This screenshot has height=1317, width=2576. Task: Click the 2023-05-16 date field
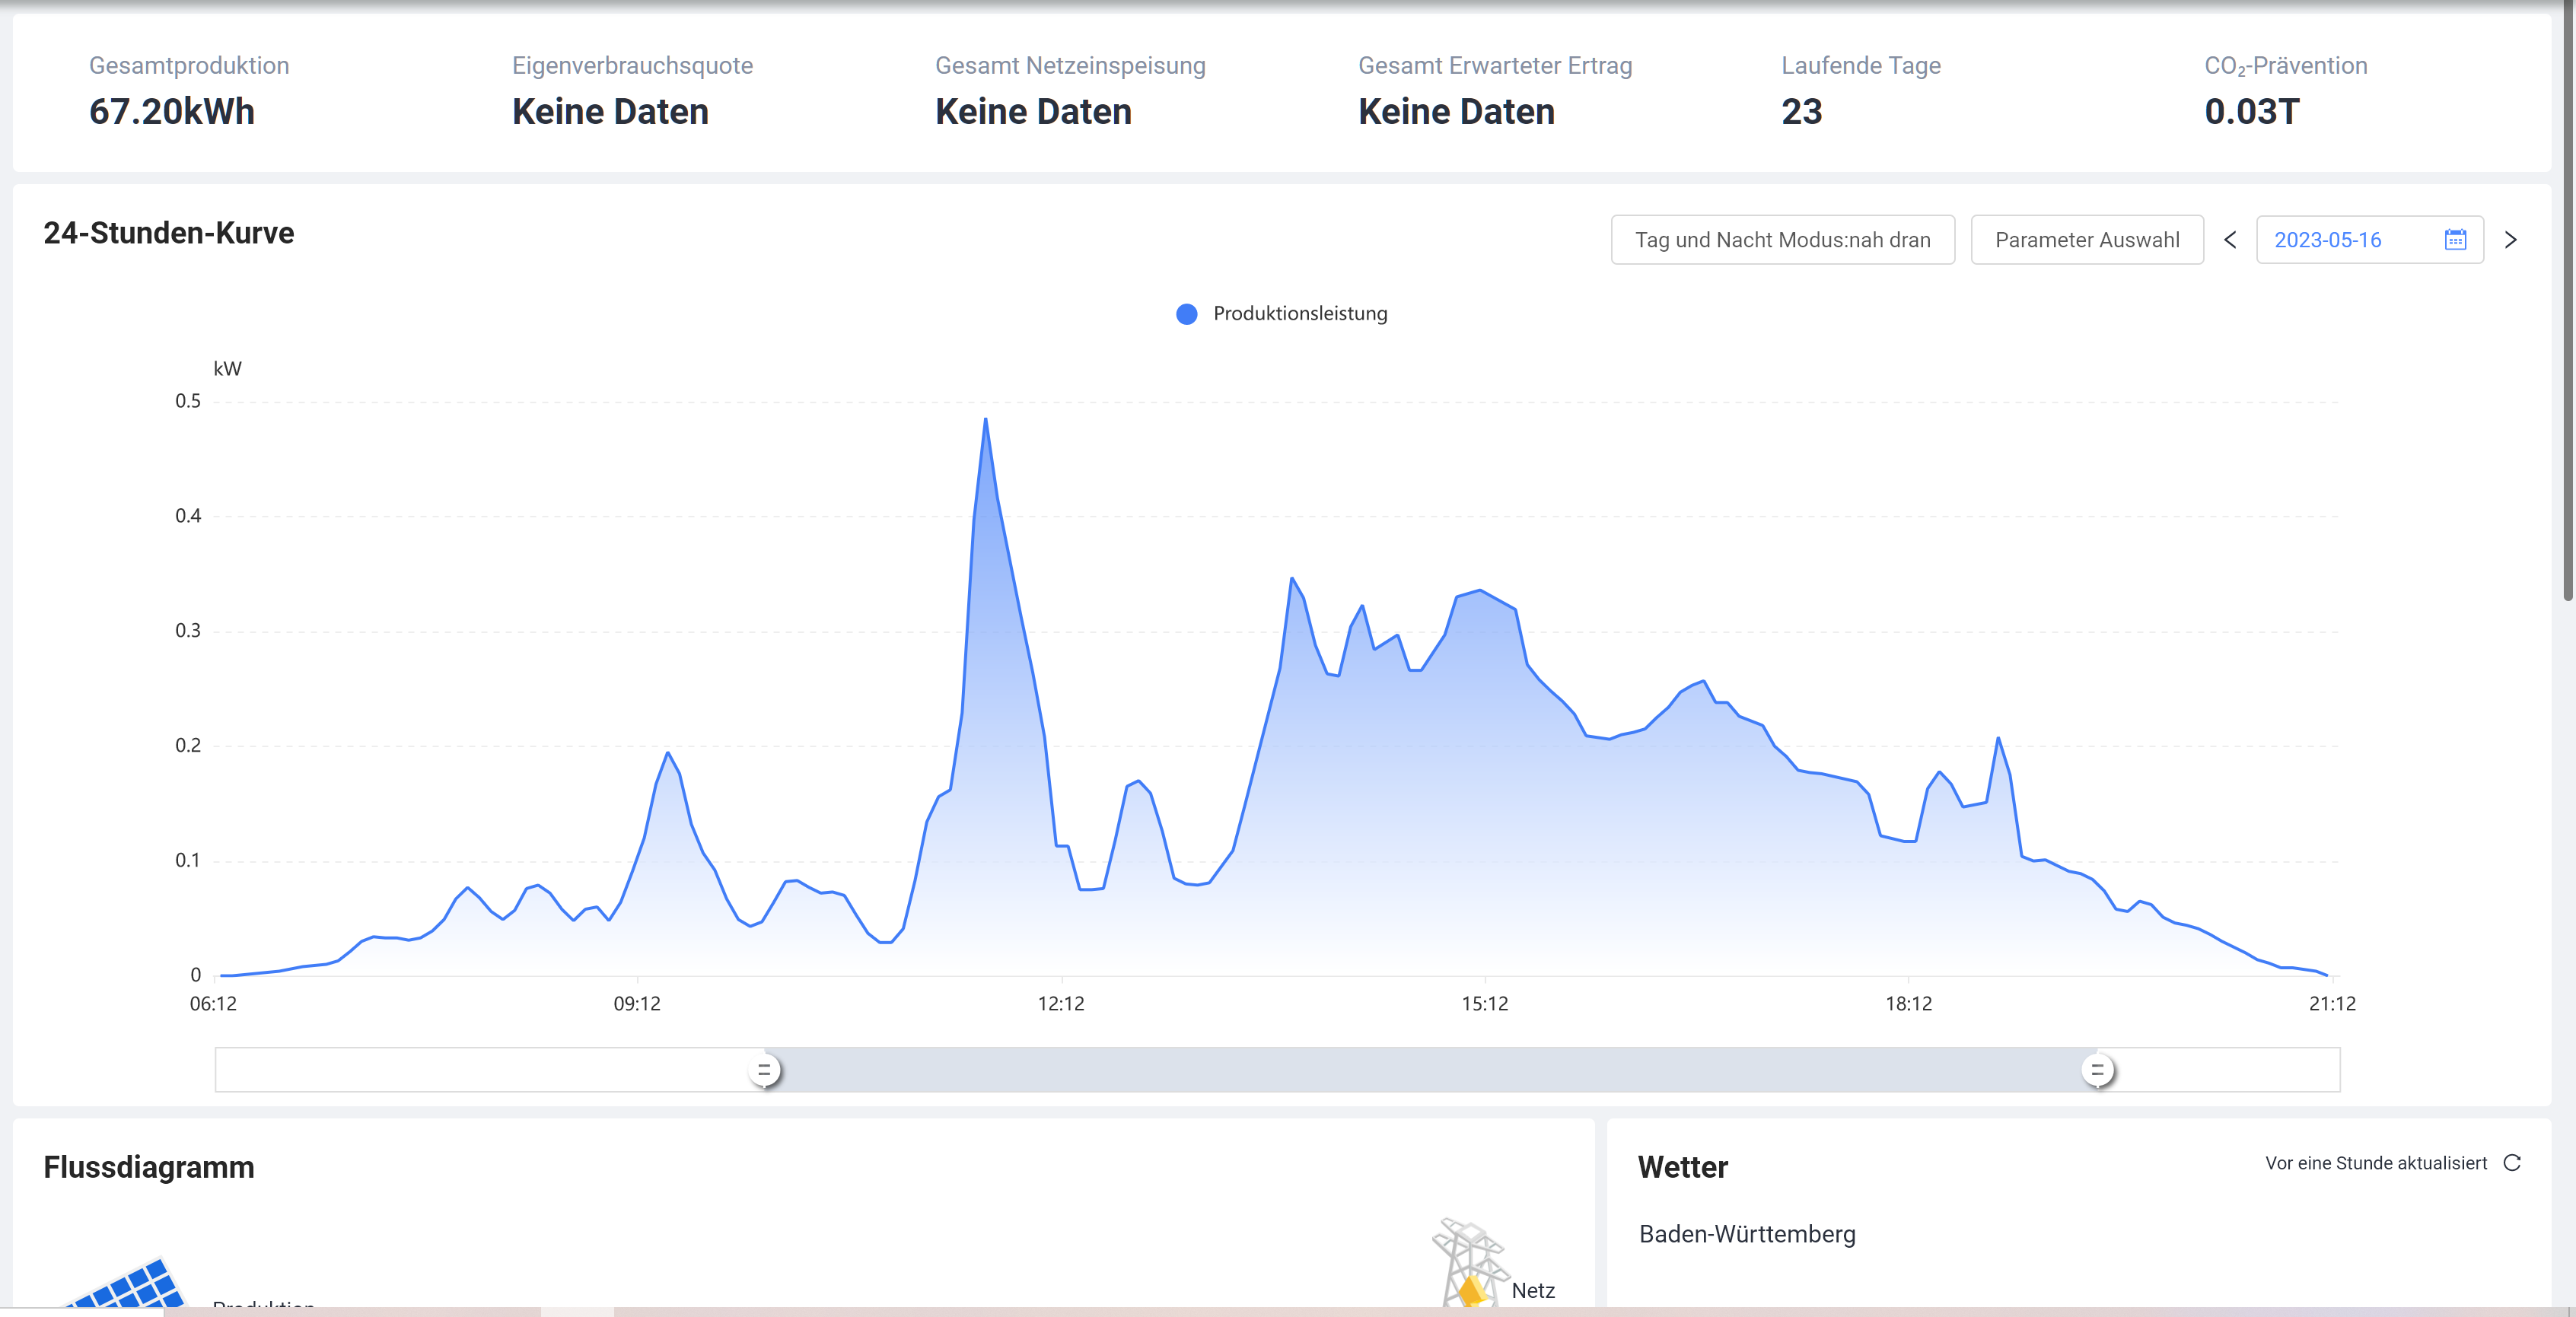tap(2327, 240)
